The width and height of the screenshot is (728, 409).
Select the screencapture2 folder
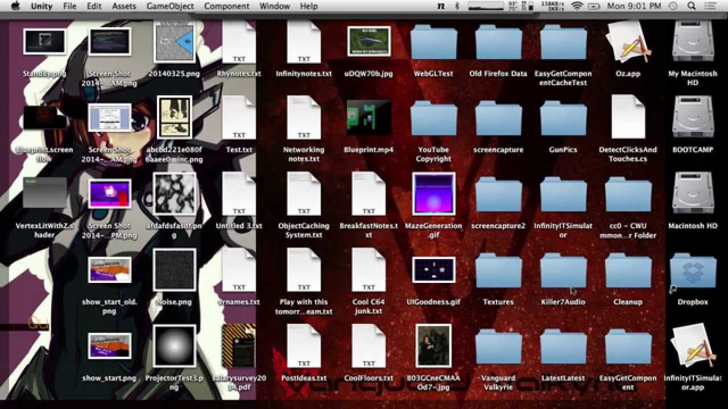tap(498, 194)
